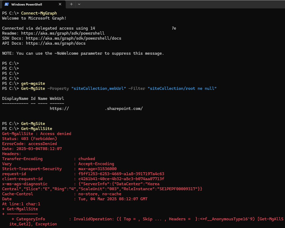Open the API Docs aka.ms/graph/docs URL
The image size is (285, 228).
point(56,43)
